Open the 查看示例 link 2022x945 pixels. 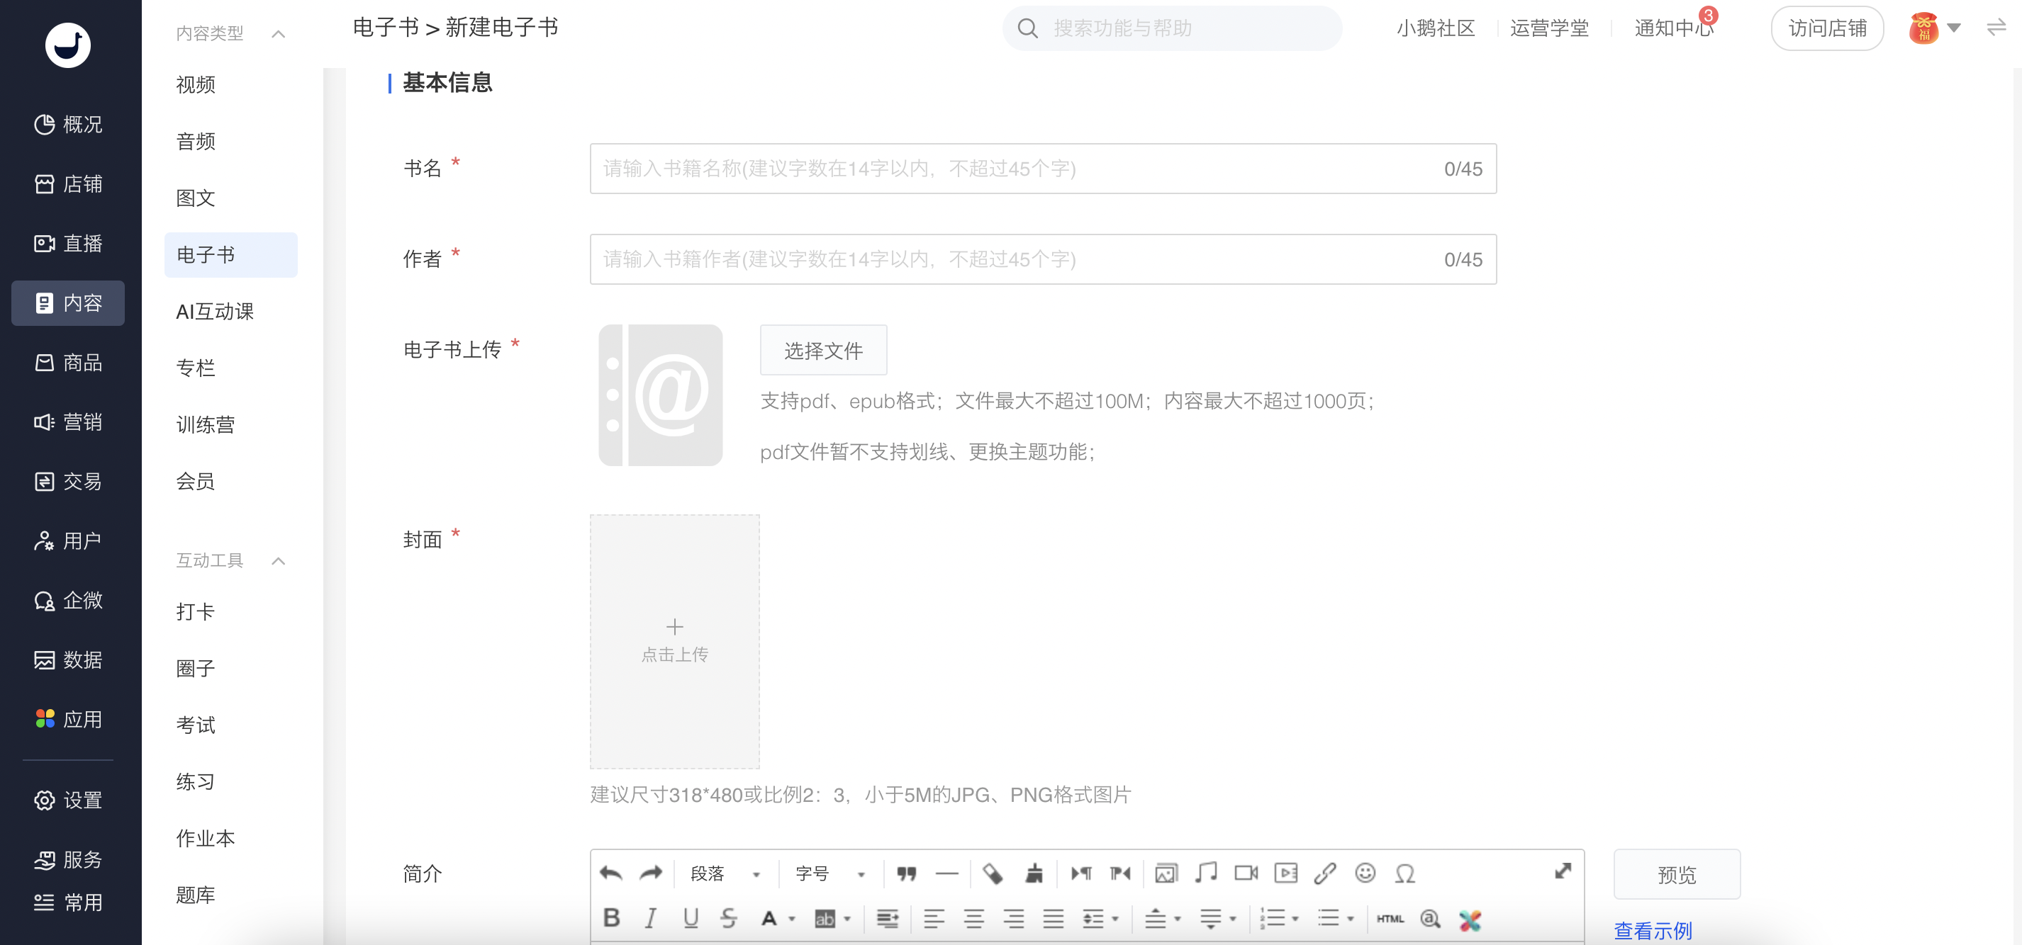[1653, 930]
